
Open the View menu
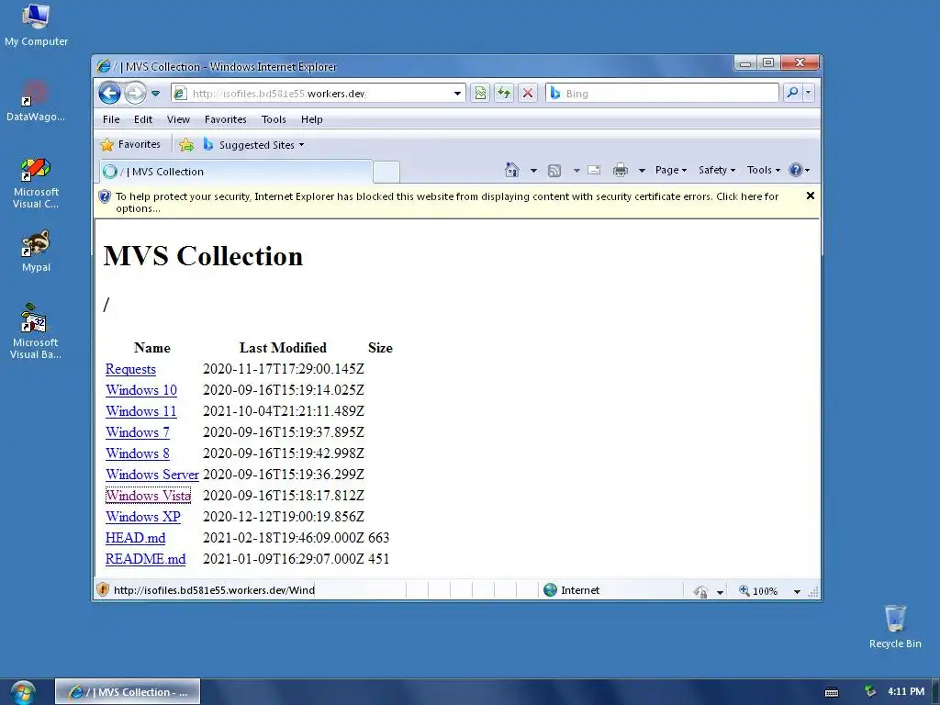[178, 119]
